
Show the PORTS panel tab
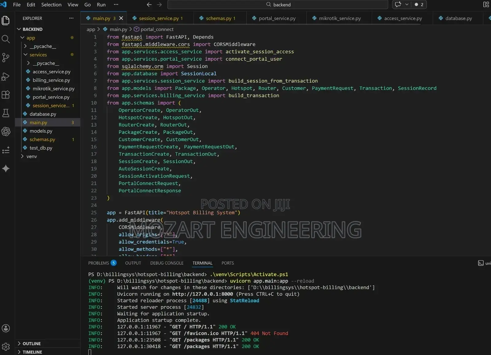click(228, 263)
